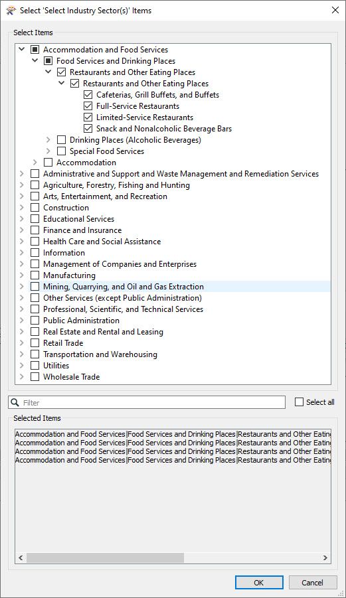The width and height of the screenshot is (346, 598).
Task: Uncheck Full-Service Restaurants checkbox
Action: click(88, 106)
